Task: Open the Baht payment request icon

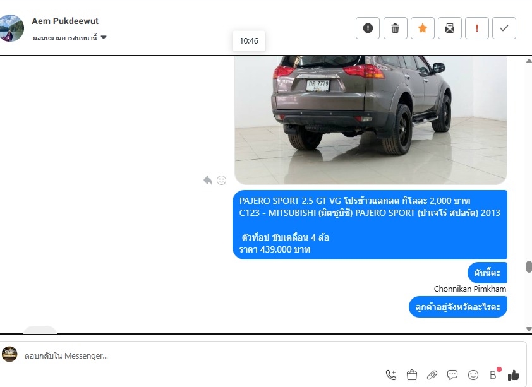Action: point(493,374)
